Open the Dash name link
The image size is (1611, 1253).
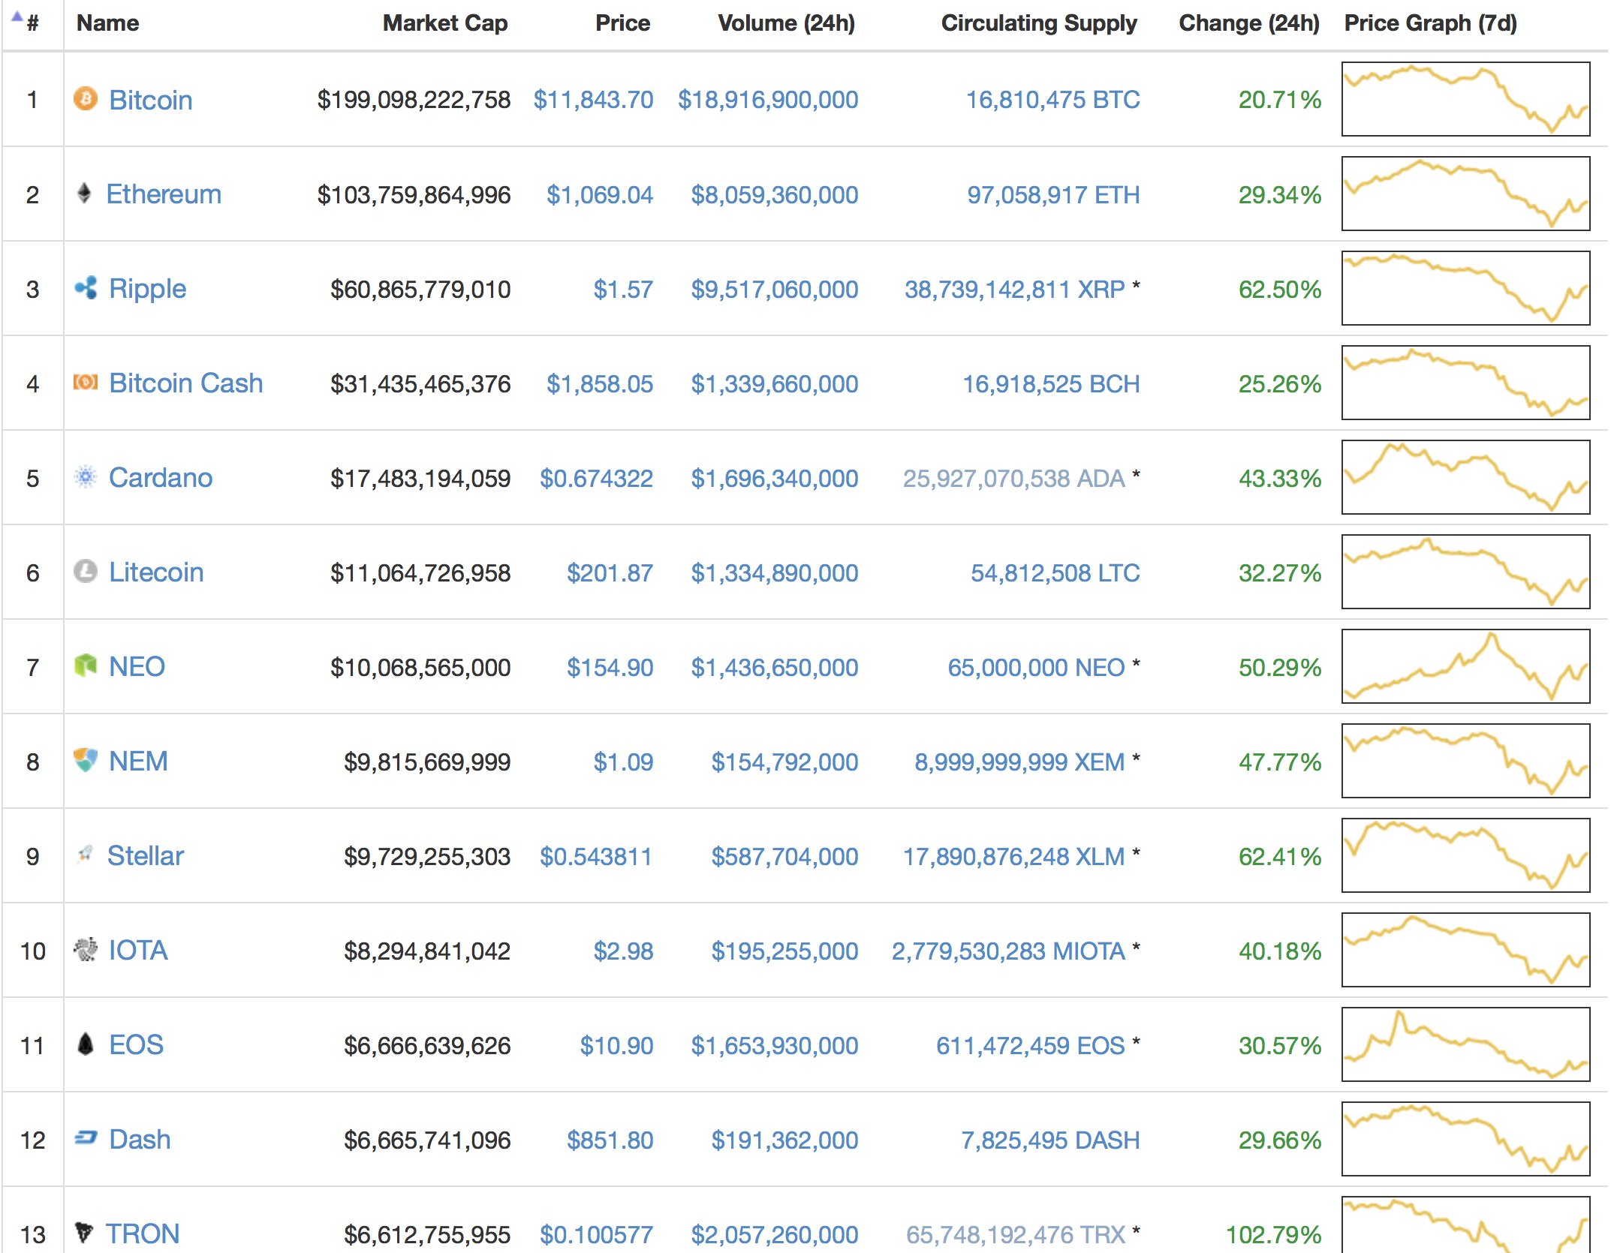[140, 1140]
